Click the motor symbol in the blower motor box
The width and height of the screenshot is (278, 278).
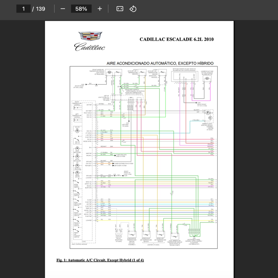tap(207, 78)
